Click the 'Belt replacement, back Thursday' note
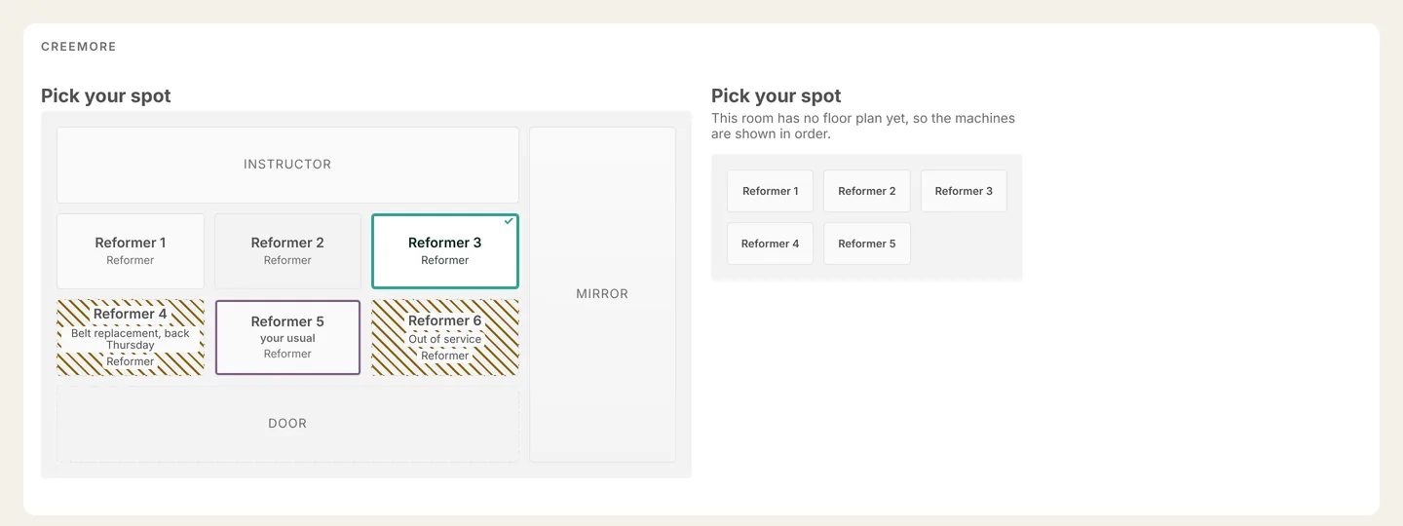Image resolution: width=1403 pixels, height=526 pixels. pos(131,339)
